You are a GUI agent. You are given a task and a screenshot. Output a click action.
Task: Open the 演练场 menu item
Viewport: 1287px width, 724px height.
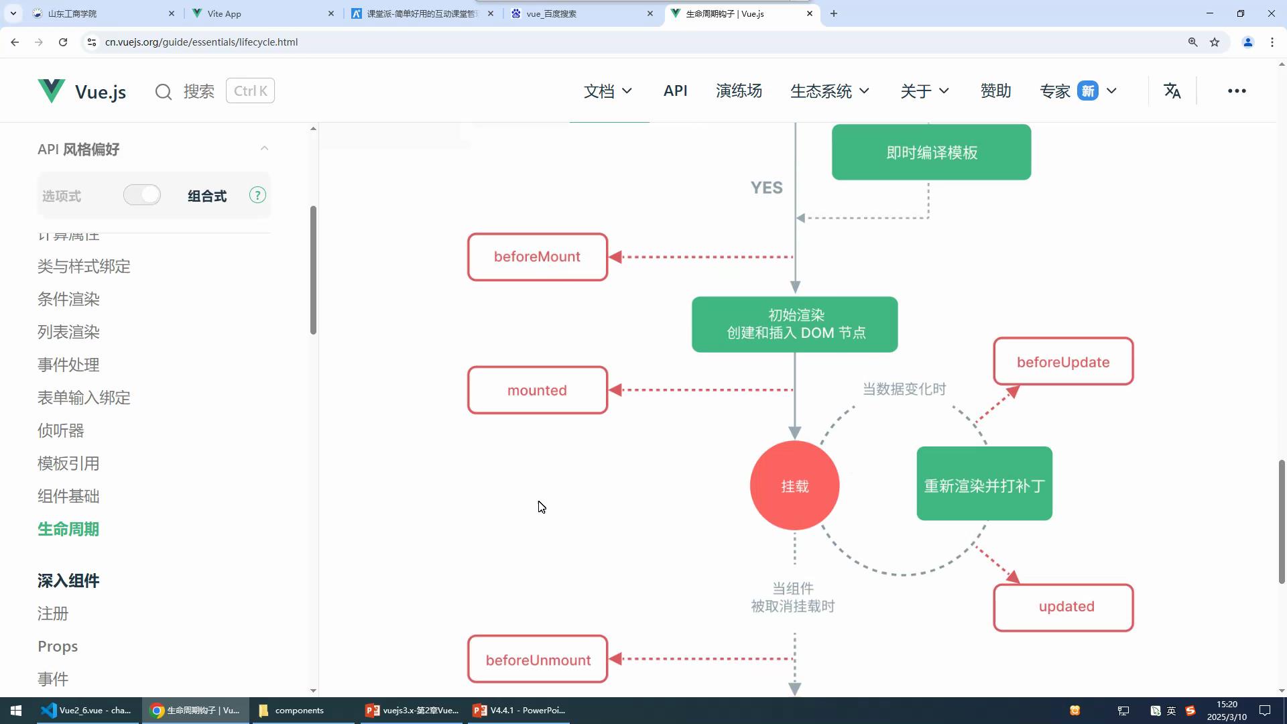tap(739, 91)
